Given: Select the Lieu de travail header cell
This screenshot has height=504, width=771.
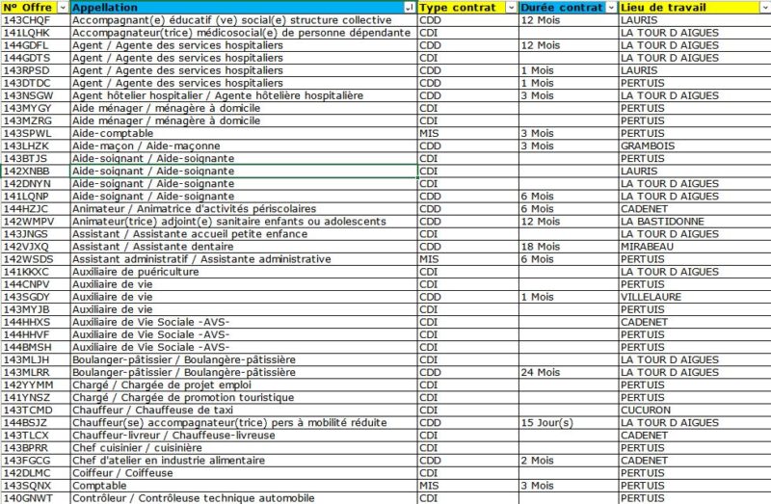Looking at the screenshot, I should click(x=695, y=8).
